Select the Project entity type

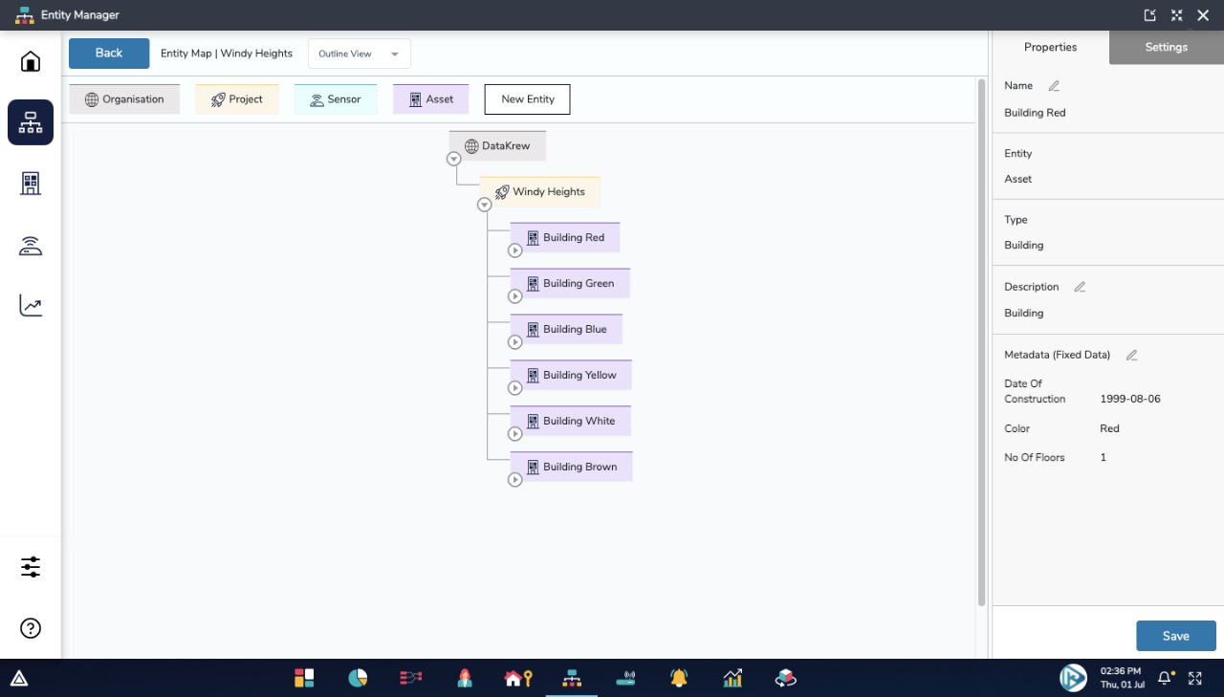pos(237,99)
